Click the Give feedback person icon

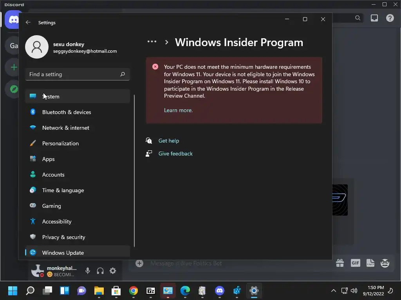tap(149, 154)
